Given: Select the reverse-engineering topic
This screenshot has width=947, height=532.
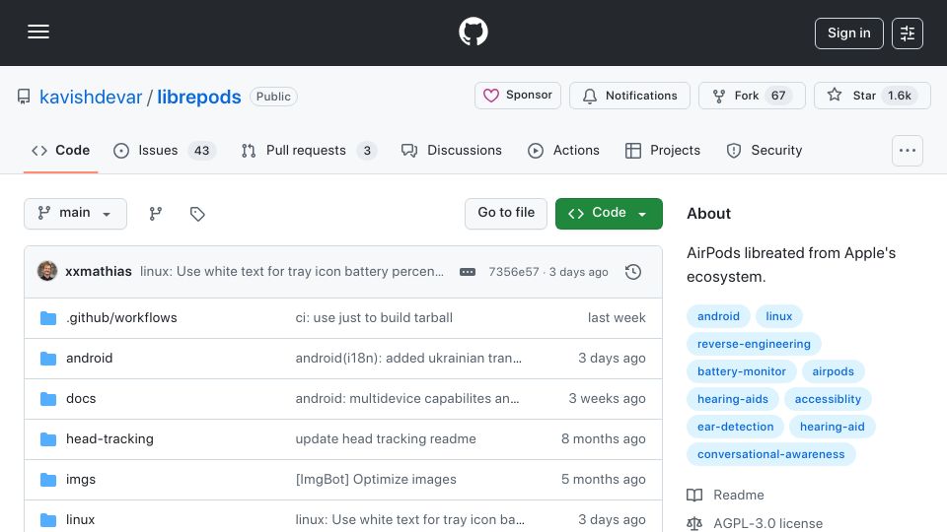Looking at the screenshot, I should click(x=754, y=344).
